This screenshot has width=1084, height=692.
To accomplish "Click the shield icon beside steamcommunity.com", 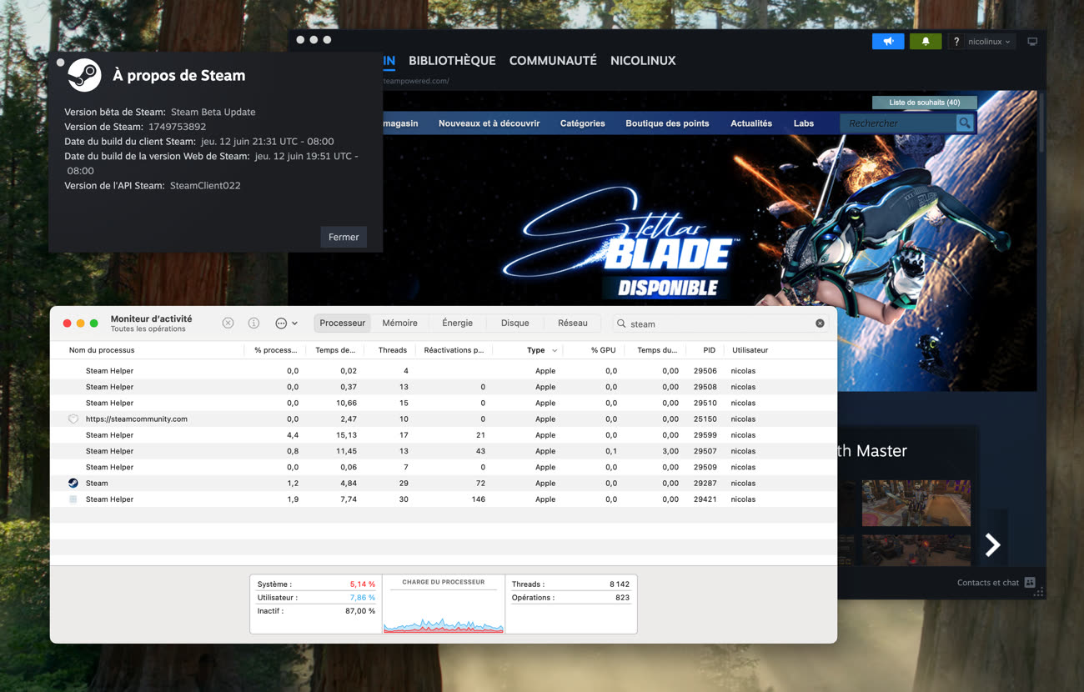I will point(73,419).
